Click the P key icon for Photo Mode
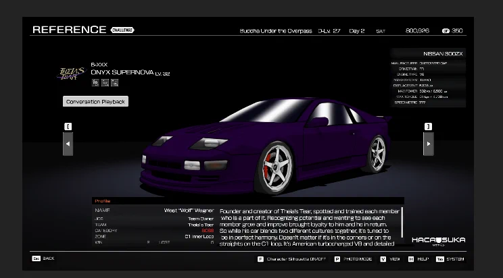 pos(337,259)
